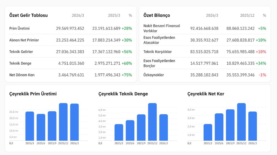The image size is (277, 155).
Task: Click the Çeyreklik Teknik Denge chart title
Action: [123, 94]
